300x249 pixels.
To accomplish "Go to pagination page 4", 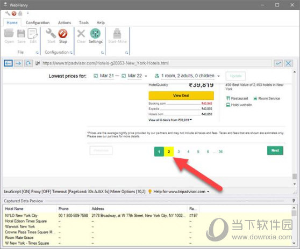I will (x=188, y=152).
